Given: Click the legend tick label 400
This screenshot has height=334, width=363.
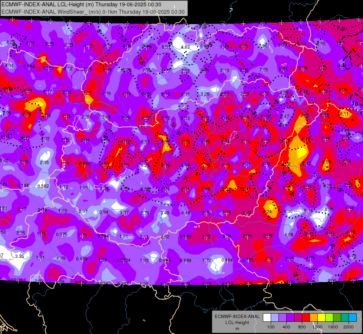Looking at the screenshot, I should [x=286, y=327].
